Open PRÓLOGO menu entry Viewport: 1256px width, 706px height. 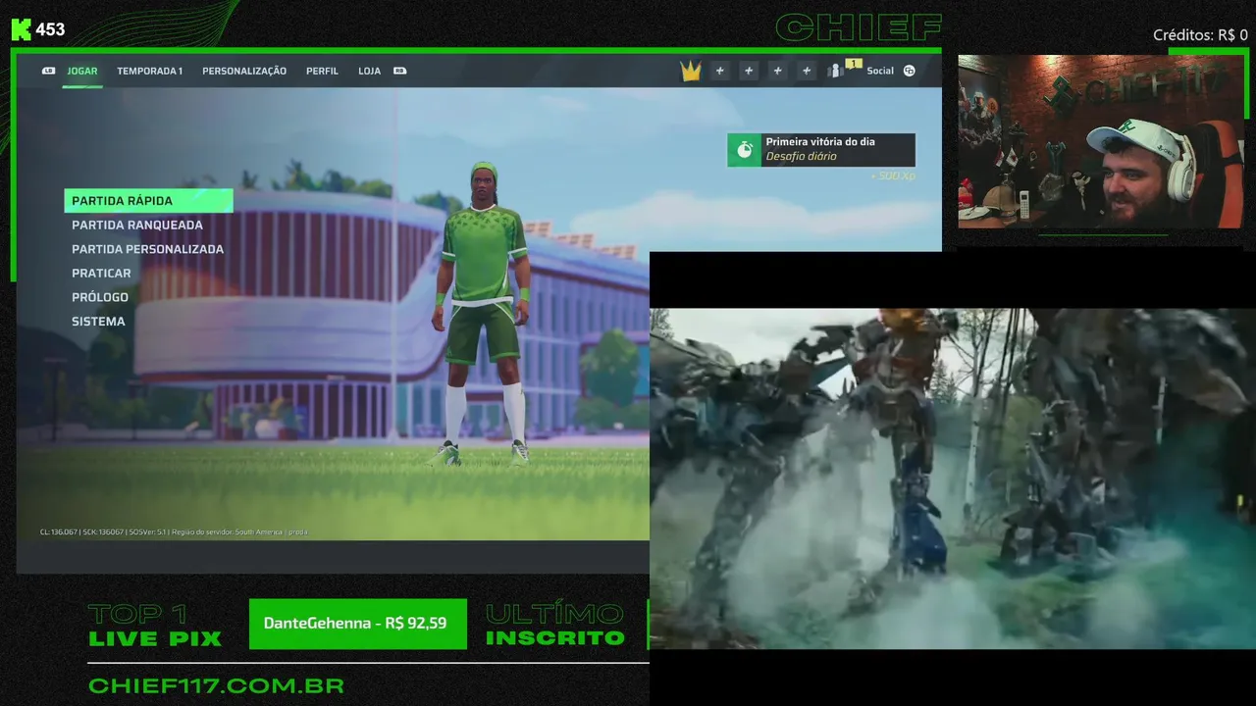click(100, 297)
